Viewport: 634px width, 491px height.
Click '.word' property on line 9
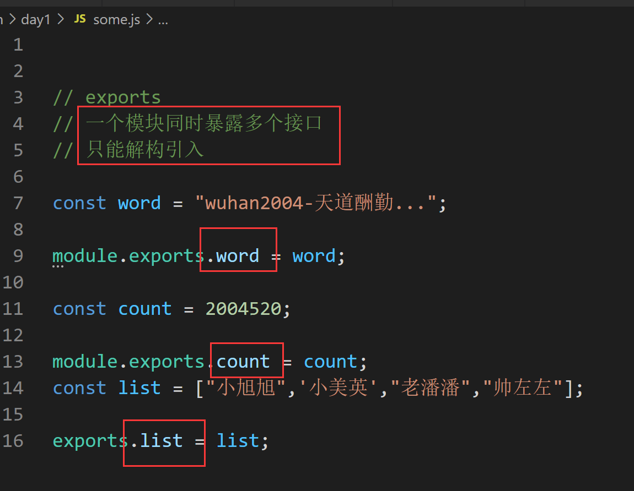tap(233, 255)
